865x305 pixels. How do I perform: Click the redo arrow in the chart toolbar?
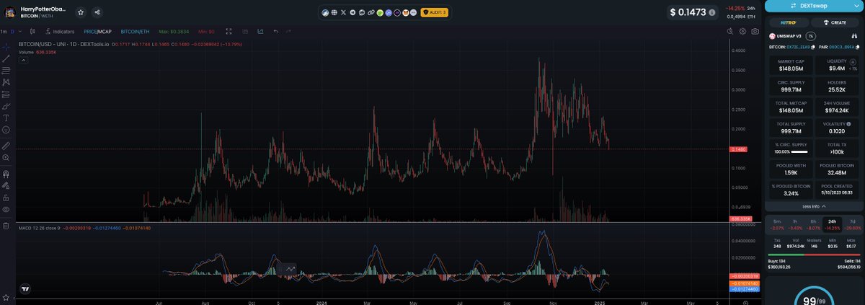tap(288, 32)
